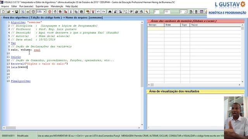Click 'Algoritmo' keyword on line 1
Image resolution: width=248 pixels, height=139 pixels.
click(18, 22)
